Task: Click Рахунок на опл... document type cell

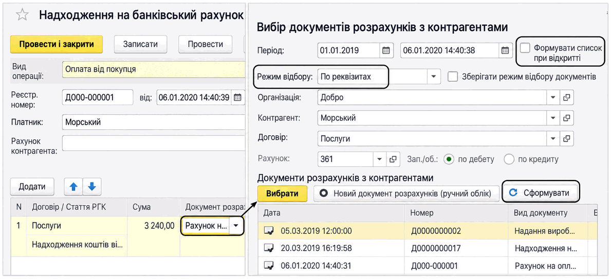Action: [x=547, y=266]
